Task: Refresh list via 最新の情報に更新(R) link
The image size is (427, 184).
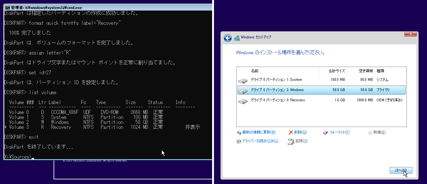Action: pos(259,133)
